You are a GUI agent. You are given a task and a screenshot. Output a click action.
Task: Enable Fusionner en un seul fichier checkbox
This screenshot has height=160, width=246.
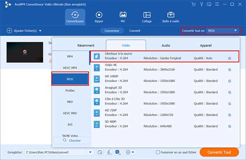coord(158,152)
